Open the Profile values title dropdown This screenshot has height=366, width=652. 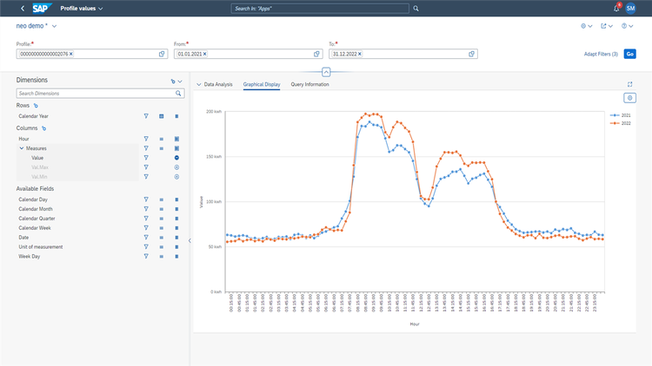pyautogui.click(x=82, y=9)
